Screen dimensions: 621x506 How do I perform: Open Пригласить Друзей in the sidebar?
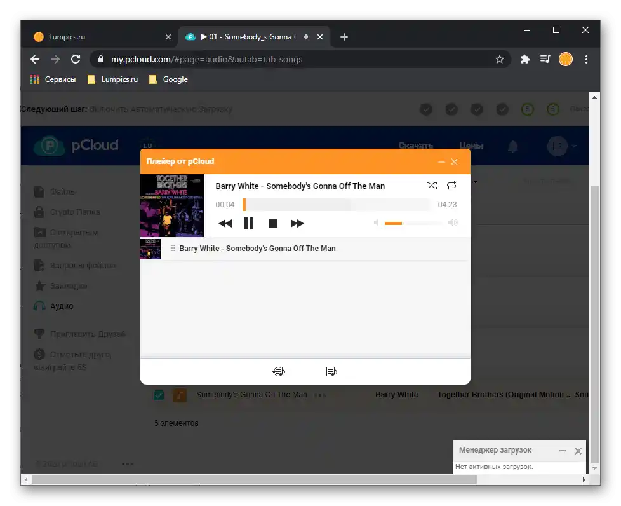point(80,334)
